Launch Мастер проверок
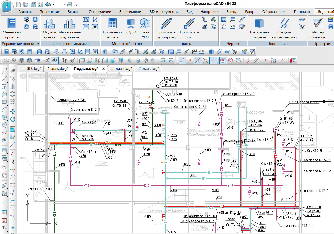Screen dimensions: 334x234 [318, 28]
